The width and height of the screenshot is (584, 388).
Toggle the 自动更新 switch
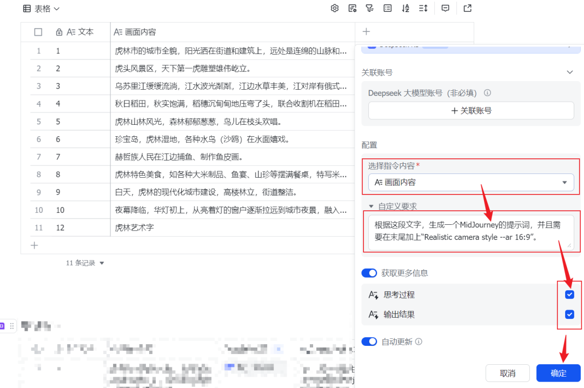coord(369,342)
